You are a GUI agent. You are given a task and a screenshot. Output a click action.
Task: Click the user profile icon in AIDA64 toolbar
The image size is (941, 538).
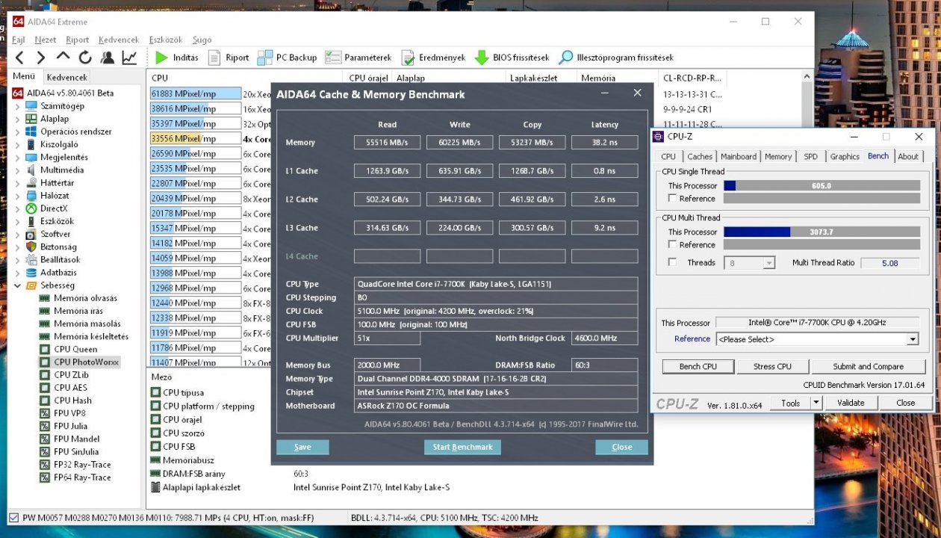click(x=108, y=58)
